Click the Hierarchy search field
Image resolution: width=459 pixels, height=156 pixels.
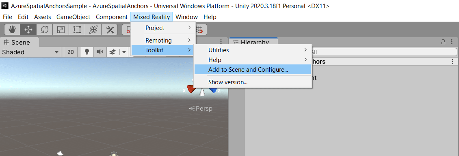point(384,52)
